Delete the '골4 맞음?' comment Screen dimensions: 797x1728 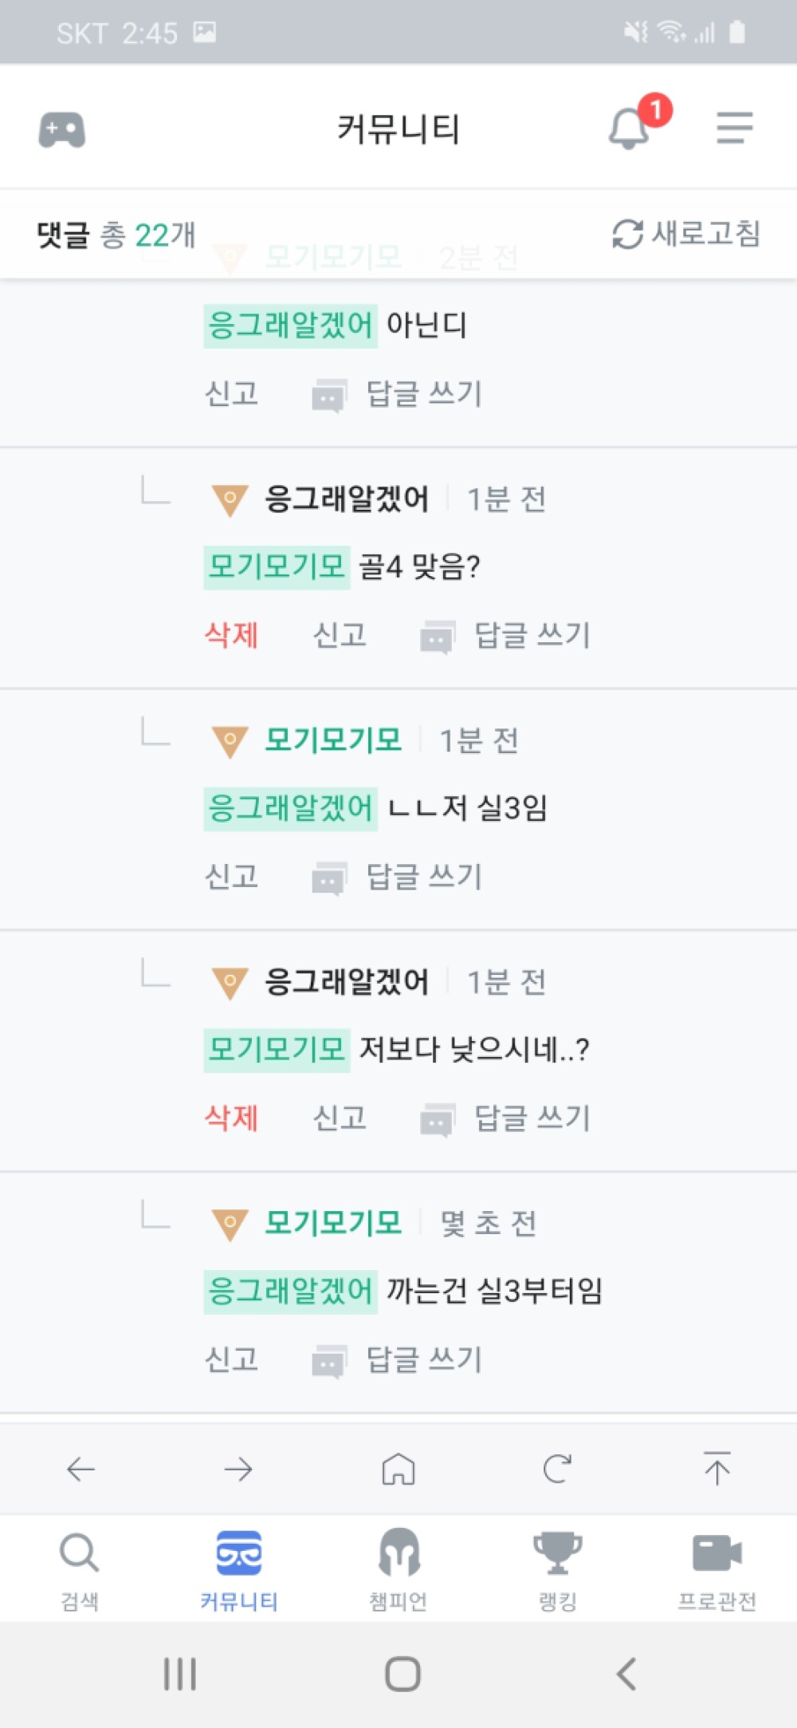[232, 635]
